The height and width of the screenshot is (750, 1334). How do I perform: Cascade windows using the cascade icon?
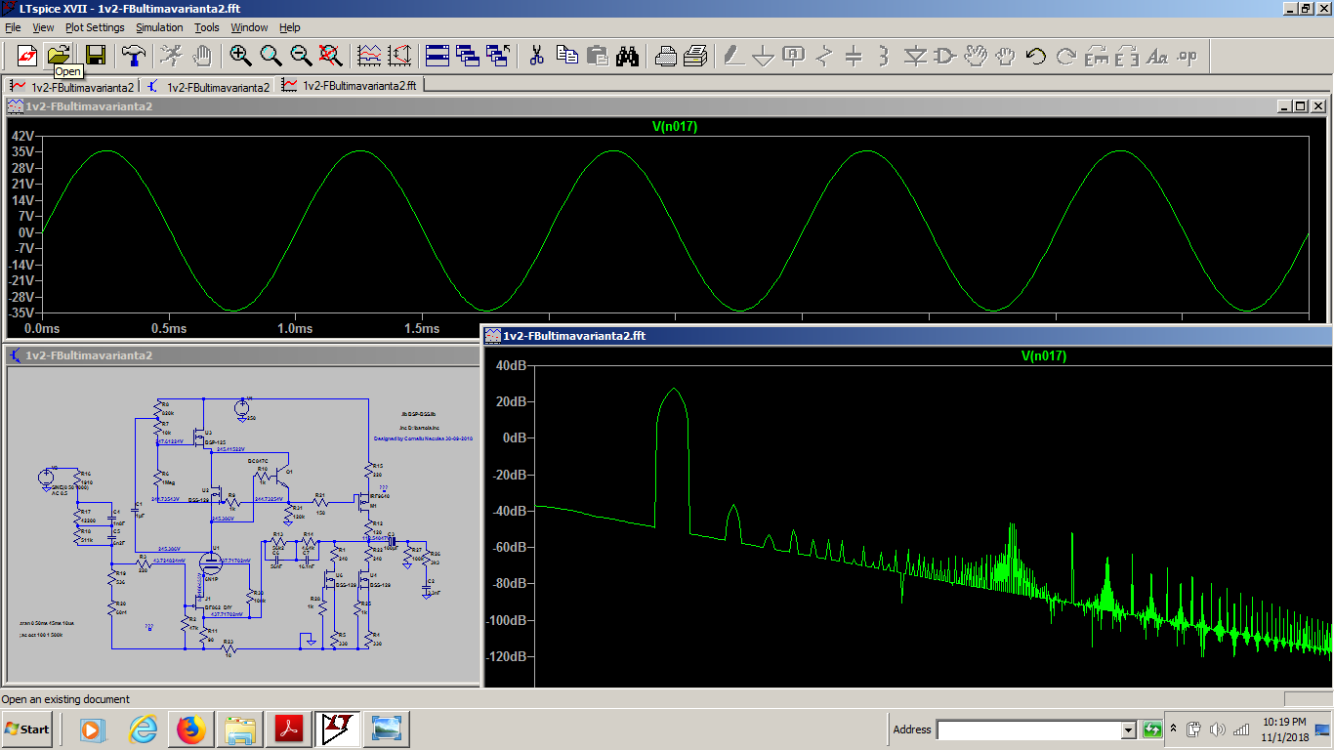point(468,55)
